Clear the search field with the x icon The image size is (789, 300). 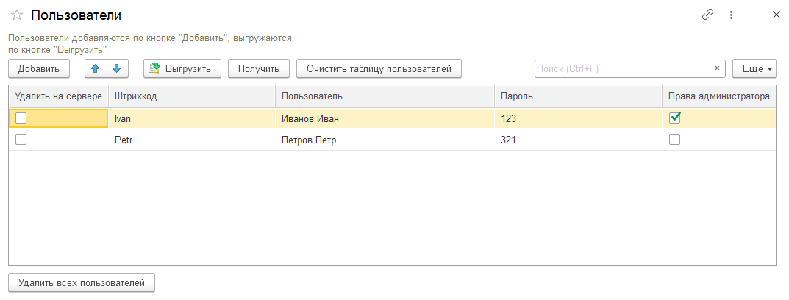(x=718, y=69)
